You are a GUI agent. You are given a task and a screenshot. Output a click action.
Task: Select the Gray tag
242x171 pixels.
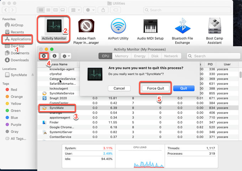(x=12, y=132)
